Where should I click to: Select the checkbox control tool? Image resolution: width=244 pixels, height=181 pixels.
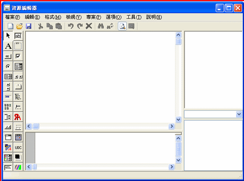tap(18, 56)
